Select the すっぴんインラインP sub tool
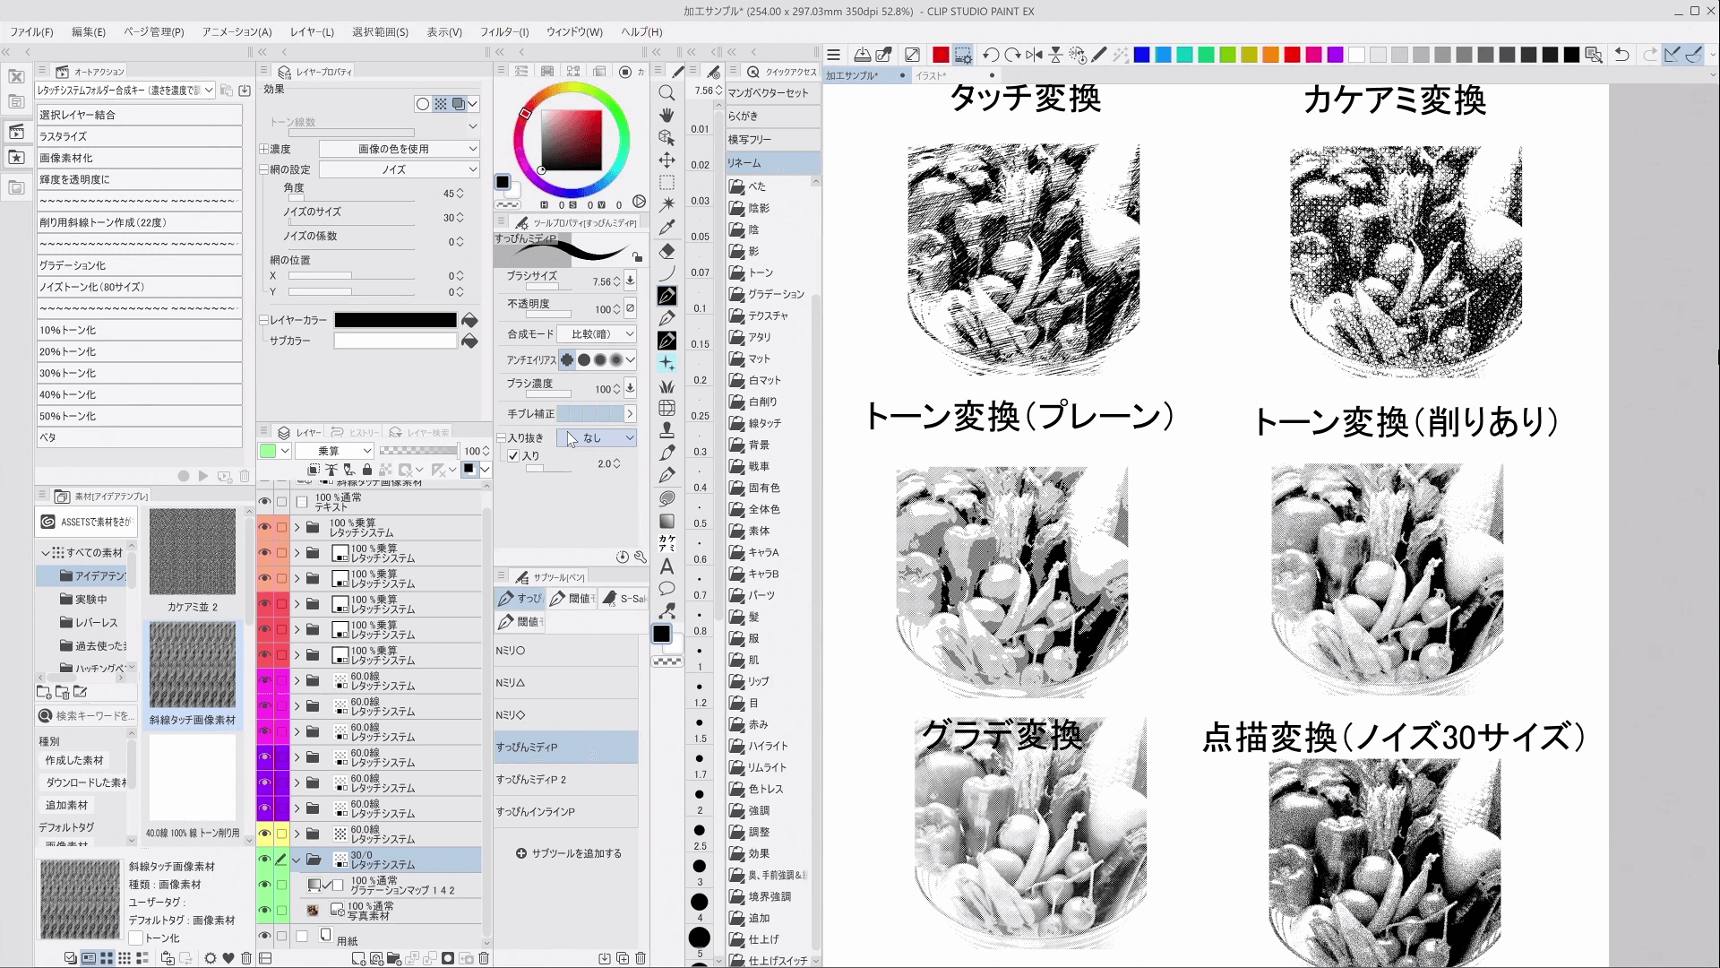1720x968 pixels. [x=566, y=811]
